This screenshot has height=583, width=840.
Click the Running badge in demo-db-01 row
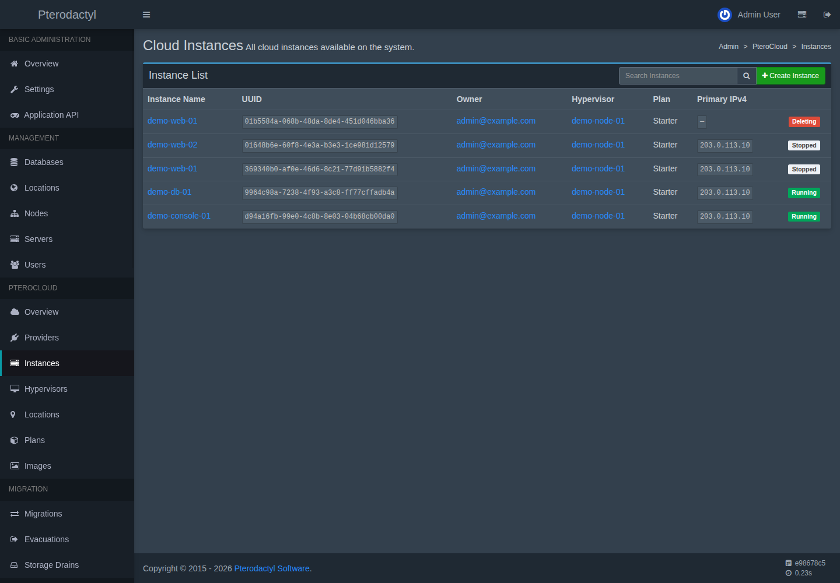(x=804, y=193)
